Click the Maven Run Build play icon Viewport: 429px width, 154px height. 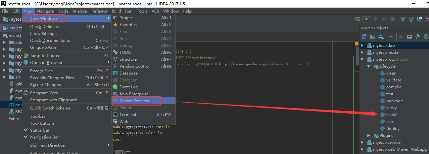401,37
